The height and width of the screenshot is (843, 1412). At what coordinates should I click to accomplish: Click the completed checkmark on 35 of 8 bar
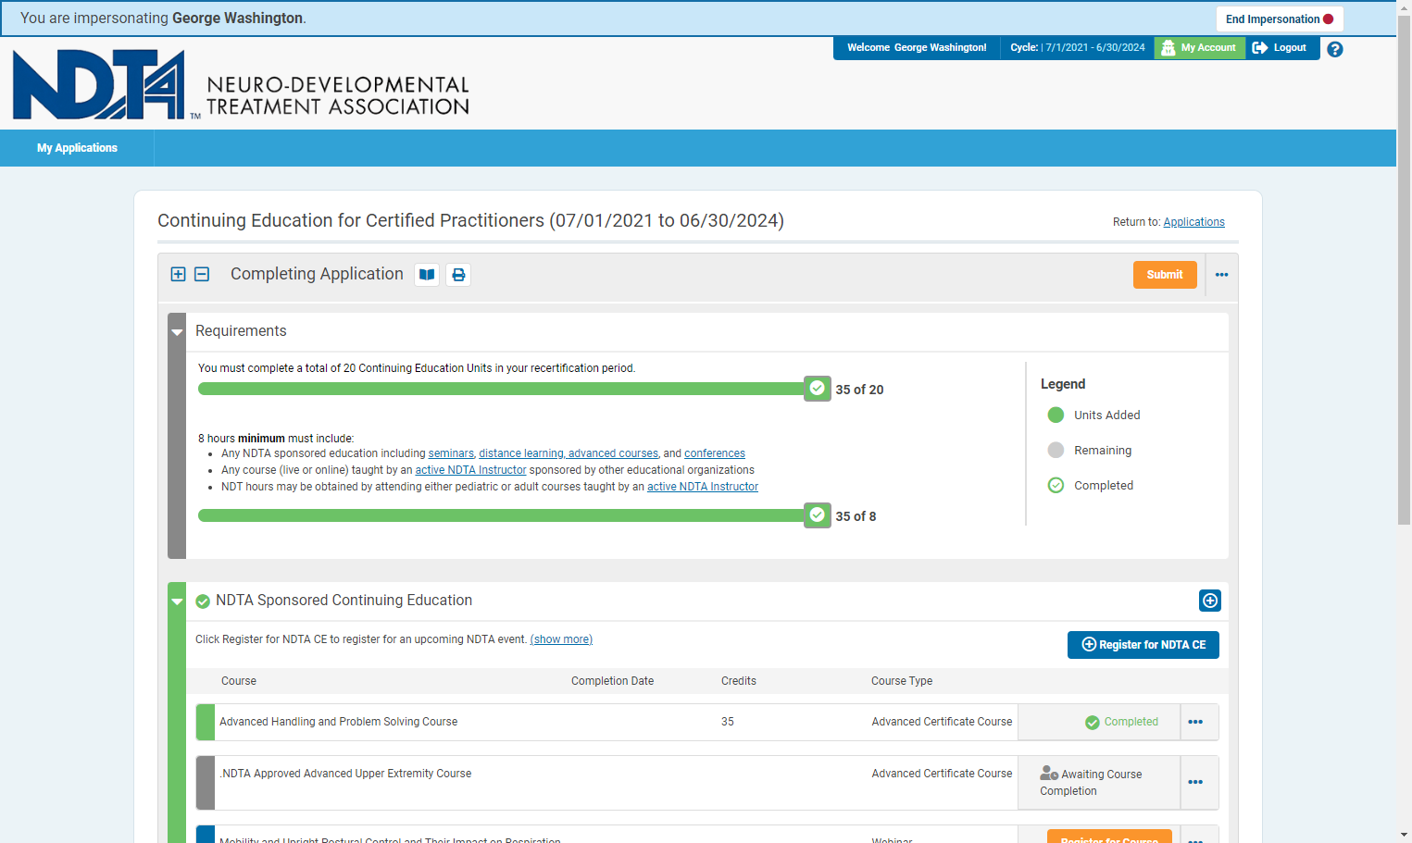818,515
